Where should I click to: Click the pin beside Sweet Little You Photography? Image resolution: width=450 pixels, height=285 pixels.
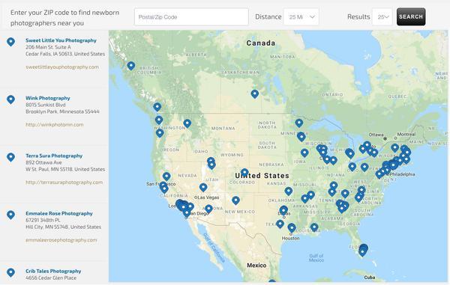pos(11,42)
